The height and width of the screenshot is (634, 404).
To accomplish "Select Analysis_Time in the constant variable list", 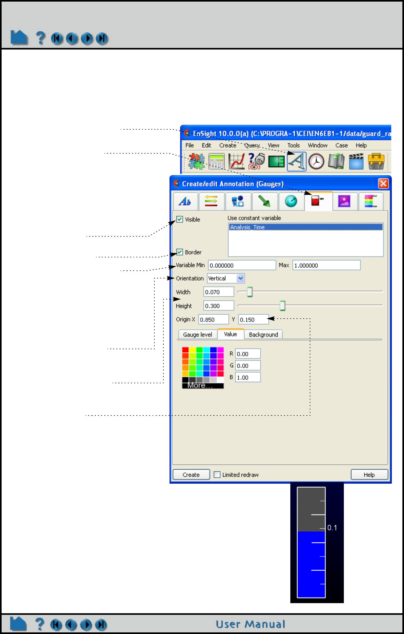I will pos(306,227).
